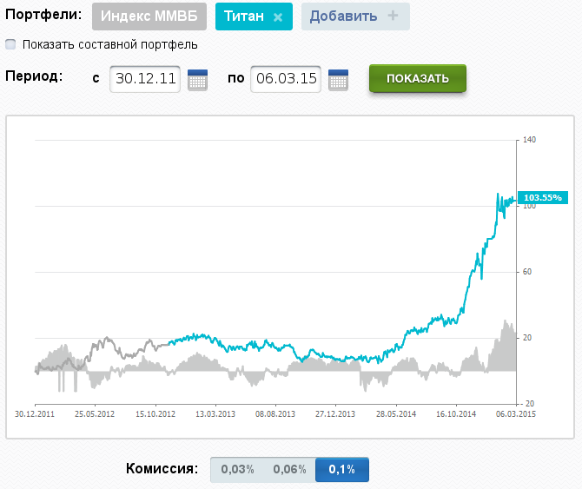This screenshot has width=582, height=489.
Task: Click the 103.55% value label on chart
Action: [542, 198]
